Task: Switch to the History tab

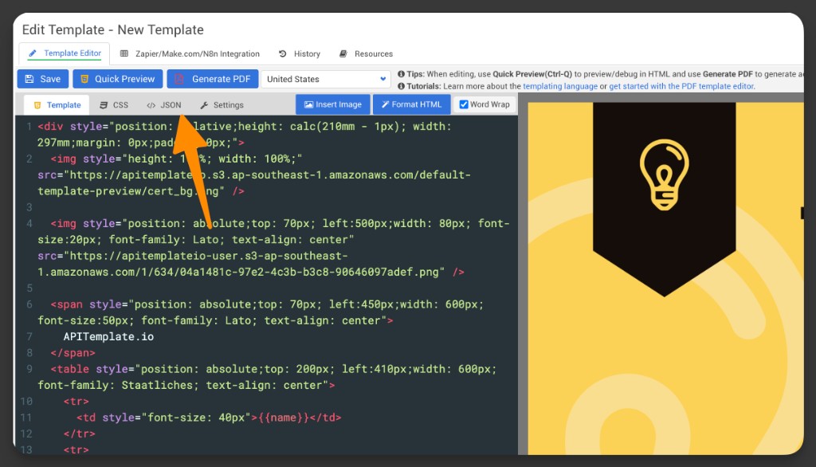Action: (x=300, y=53)
